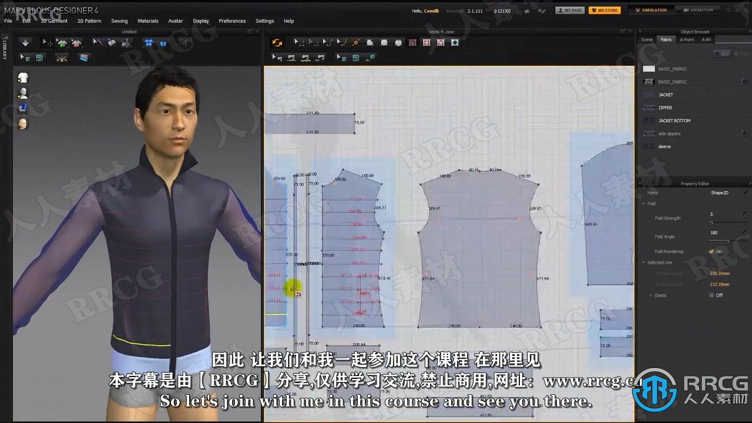
Task: Click the 3D button/gizmo box icon
Action: click(62, 58)
